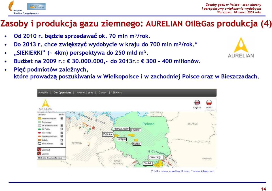
Task: Click the 'LEGEND' header text
Action: tap(42, 115)
